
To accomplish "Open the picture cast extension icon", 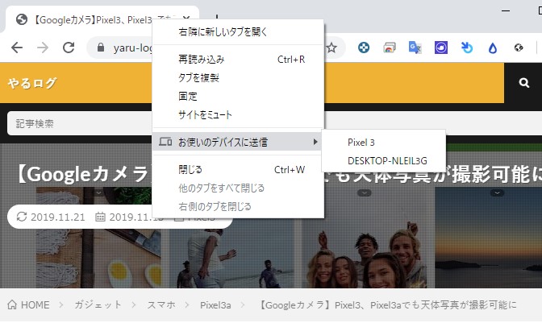I will (390, 48).
